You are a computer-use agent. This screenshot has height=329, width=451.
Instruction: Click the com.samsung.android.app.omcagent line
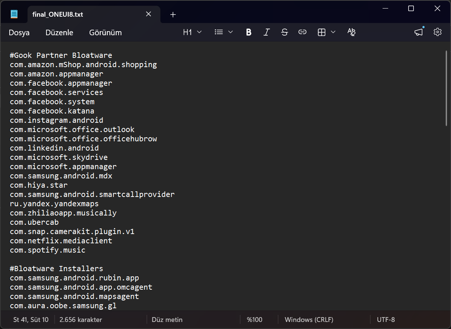tap(81, 287)
